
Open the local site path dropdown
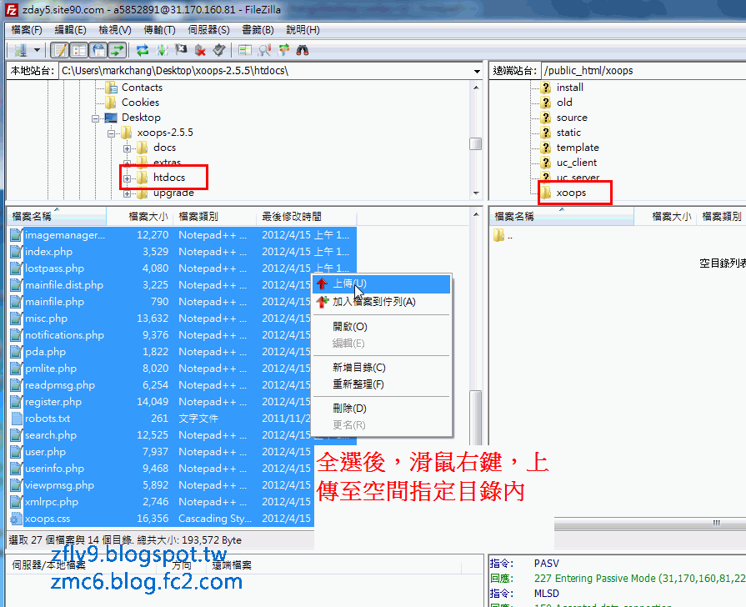point(476,72)
